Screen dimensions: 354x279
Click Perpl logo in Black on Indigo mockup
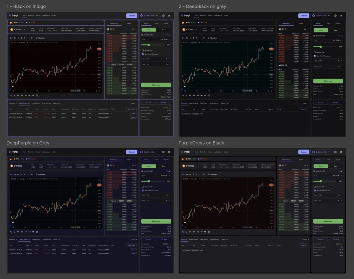pos(14,16)
